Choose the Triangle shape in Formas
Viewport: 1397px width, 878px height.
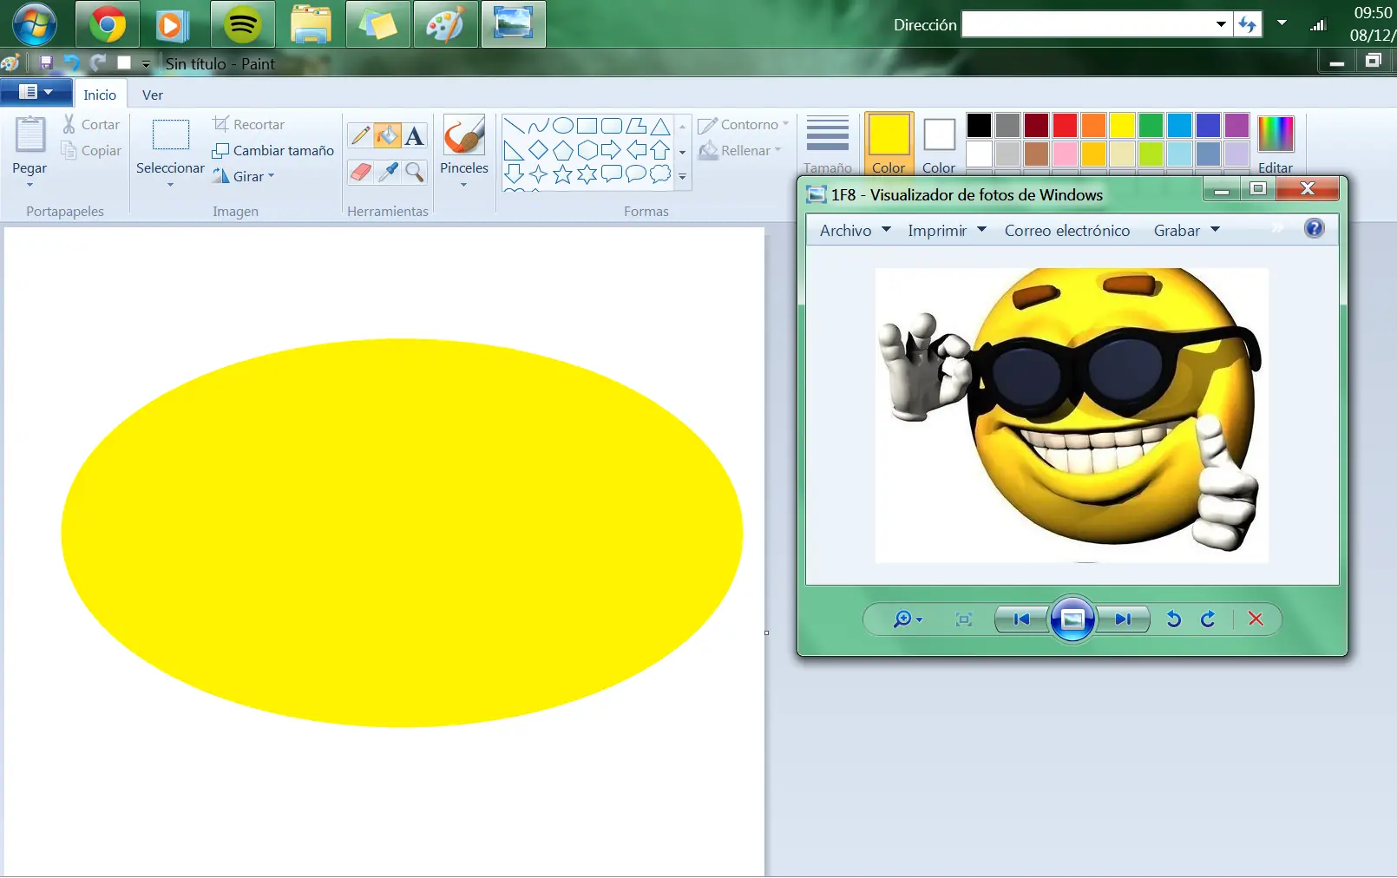(x=660, y=126)
